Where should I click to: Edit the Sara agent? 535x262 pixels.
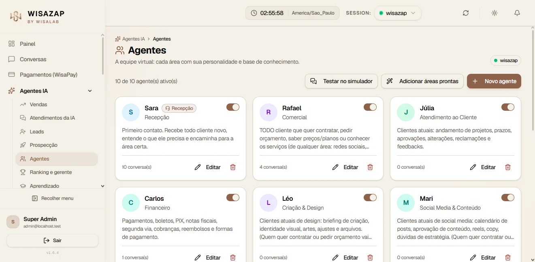(208, 167)
